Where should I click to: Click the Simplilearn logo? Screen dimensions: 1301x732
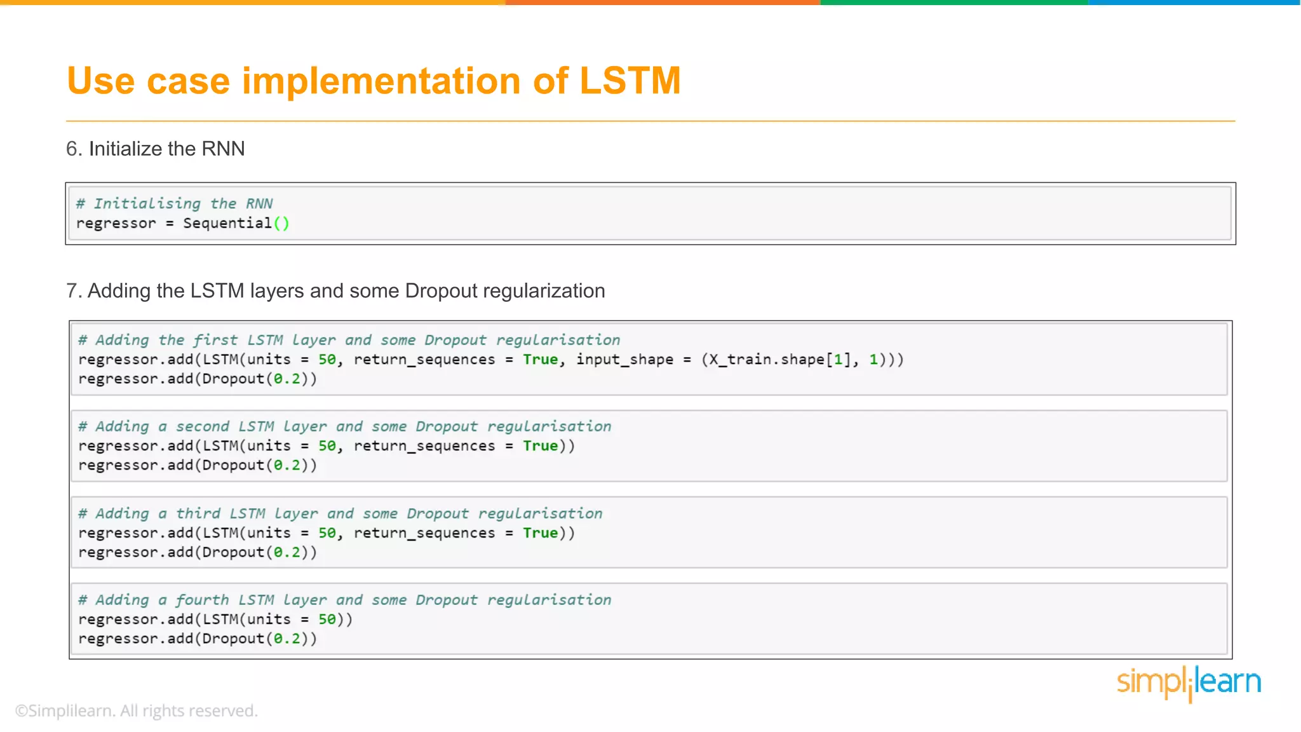(x=1189, y=684)
